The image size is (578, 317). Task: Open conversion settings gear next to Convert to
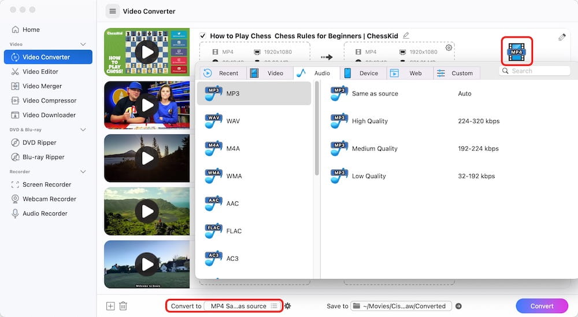click(x=287, y=306)
